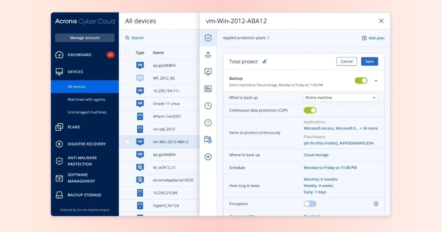Select Machines with agents in sidebar

coord(87,99)
